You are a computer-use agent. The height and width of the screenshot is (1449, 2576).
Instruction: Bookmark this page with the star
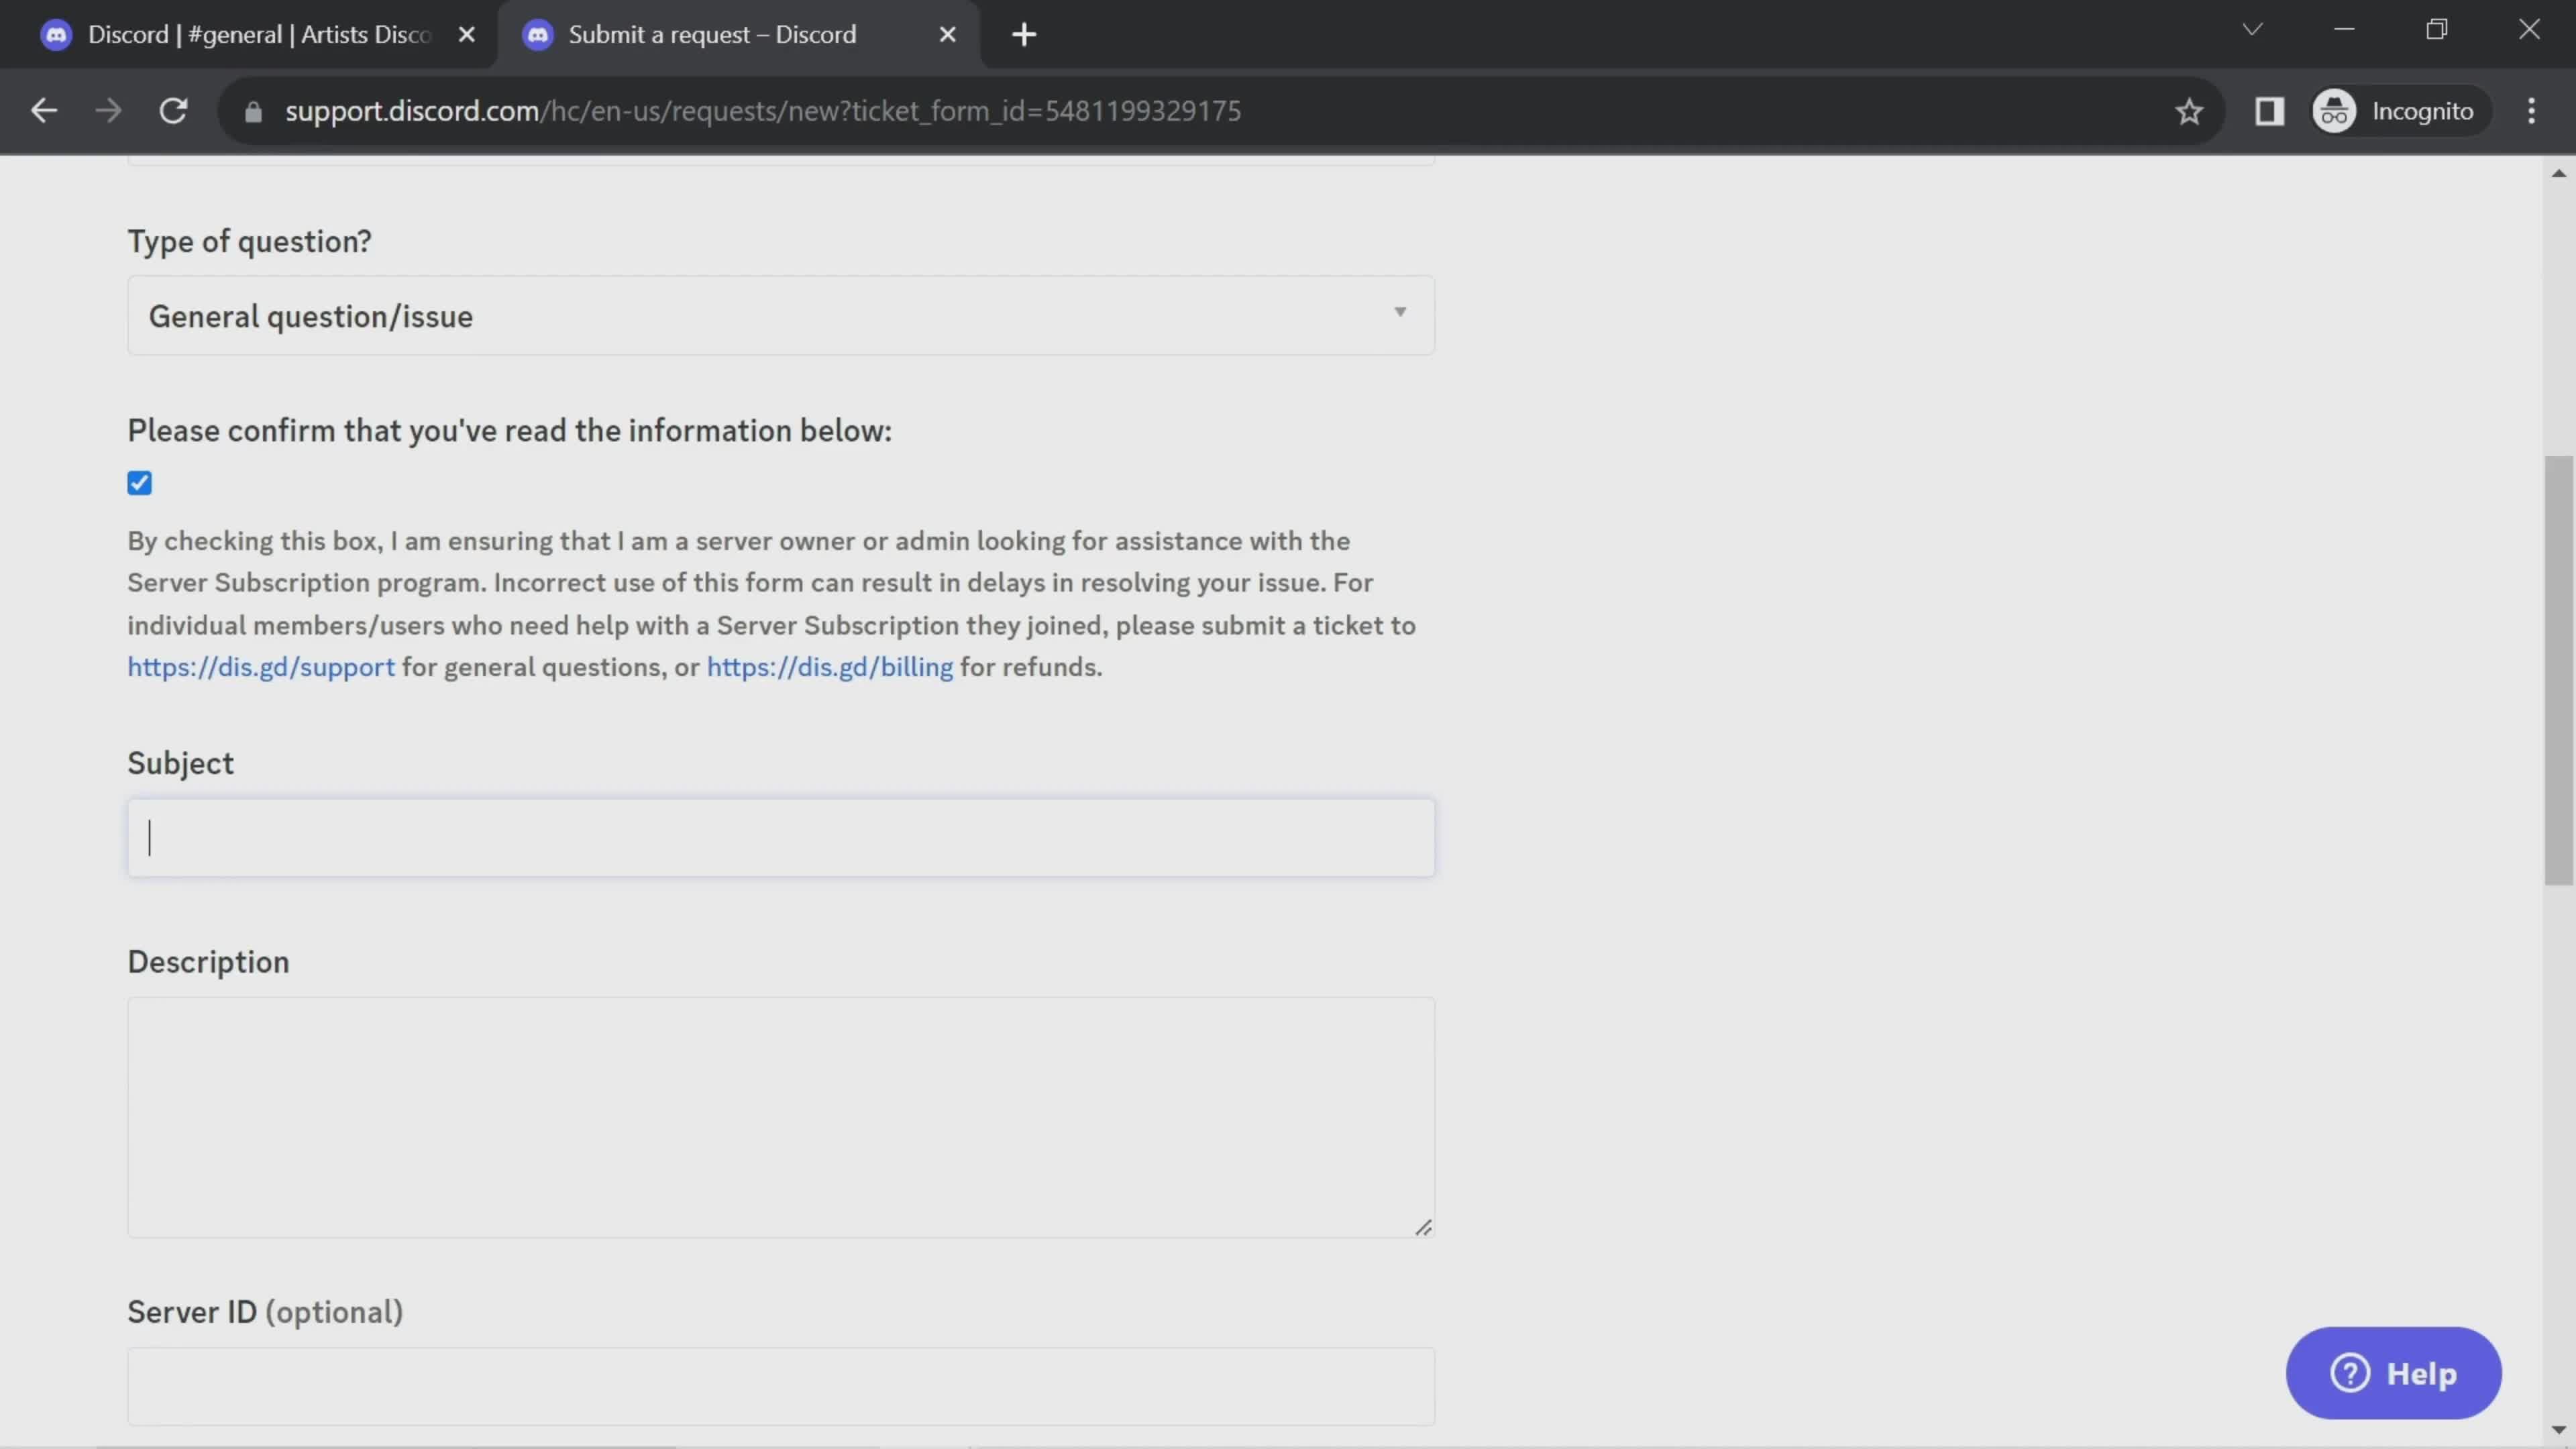[2189, 111]
